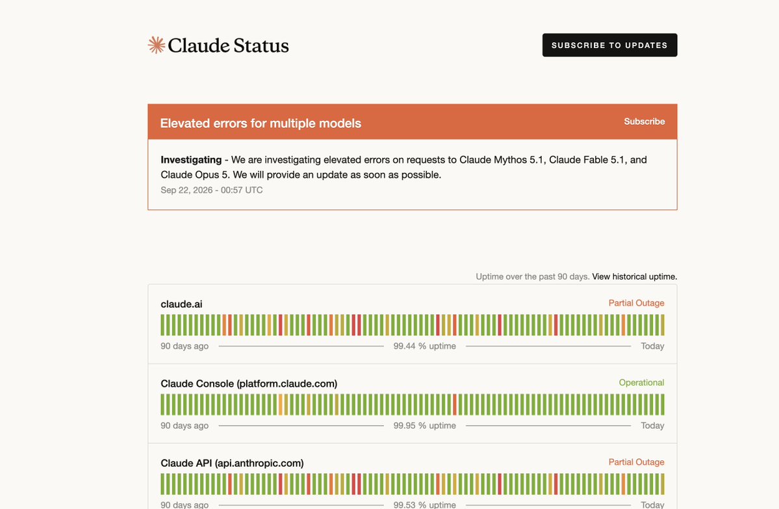Click the Claude starburst logo icon
The height and width of the screenshot is (509, 779).
157,46
